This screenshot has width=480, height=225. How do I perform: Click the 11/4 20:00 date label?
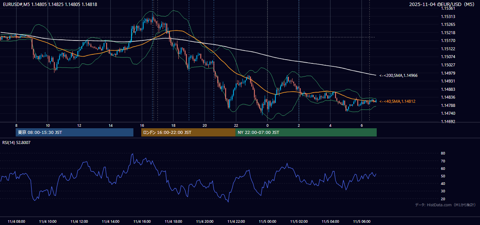[205, 222]
